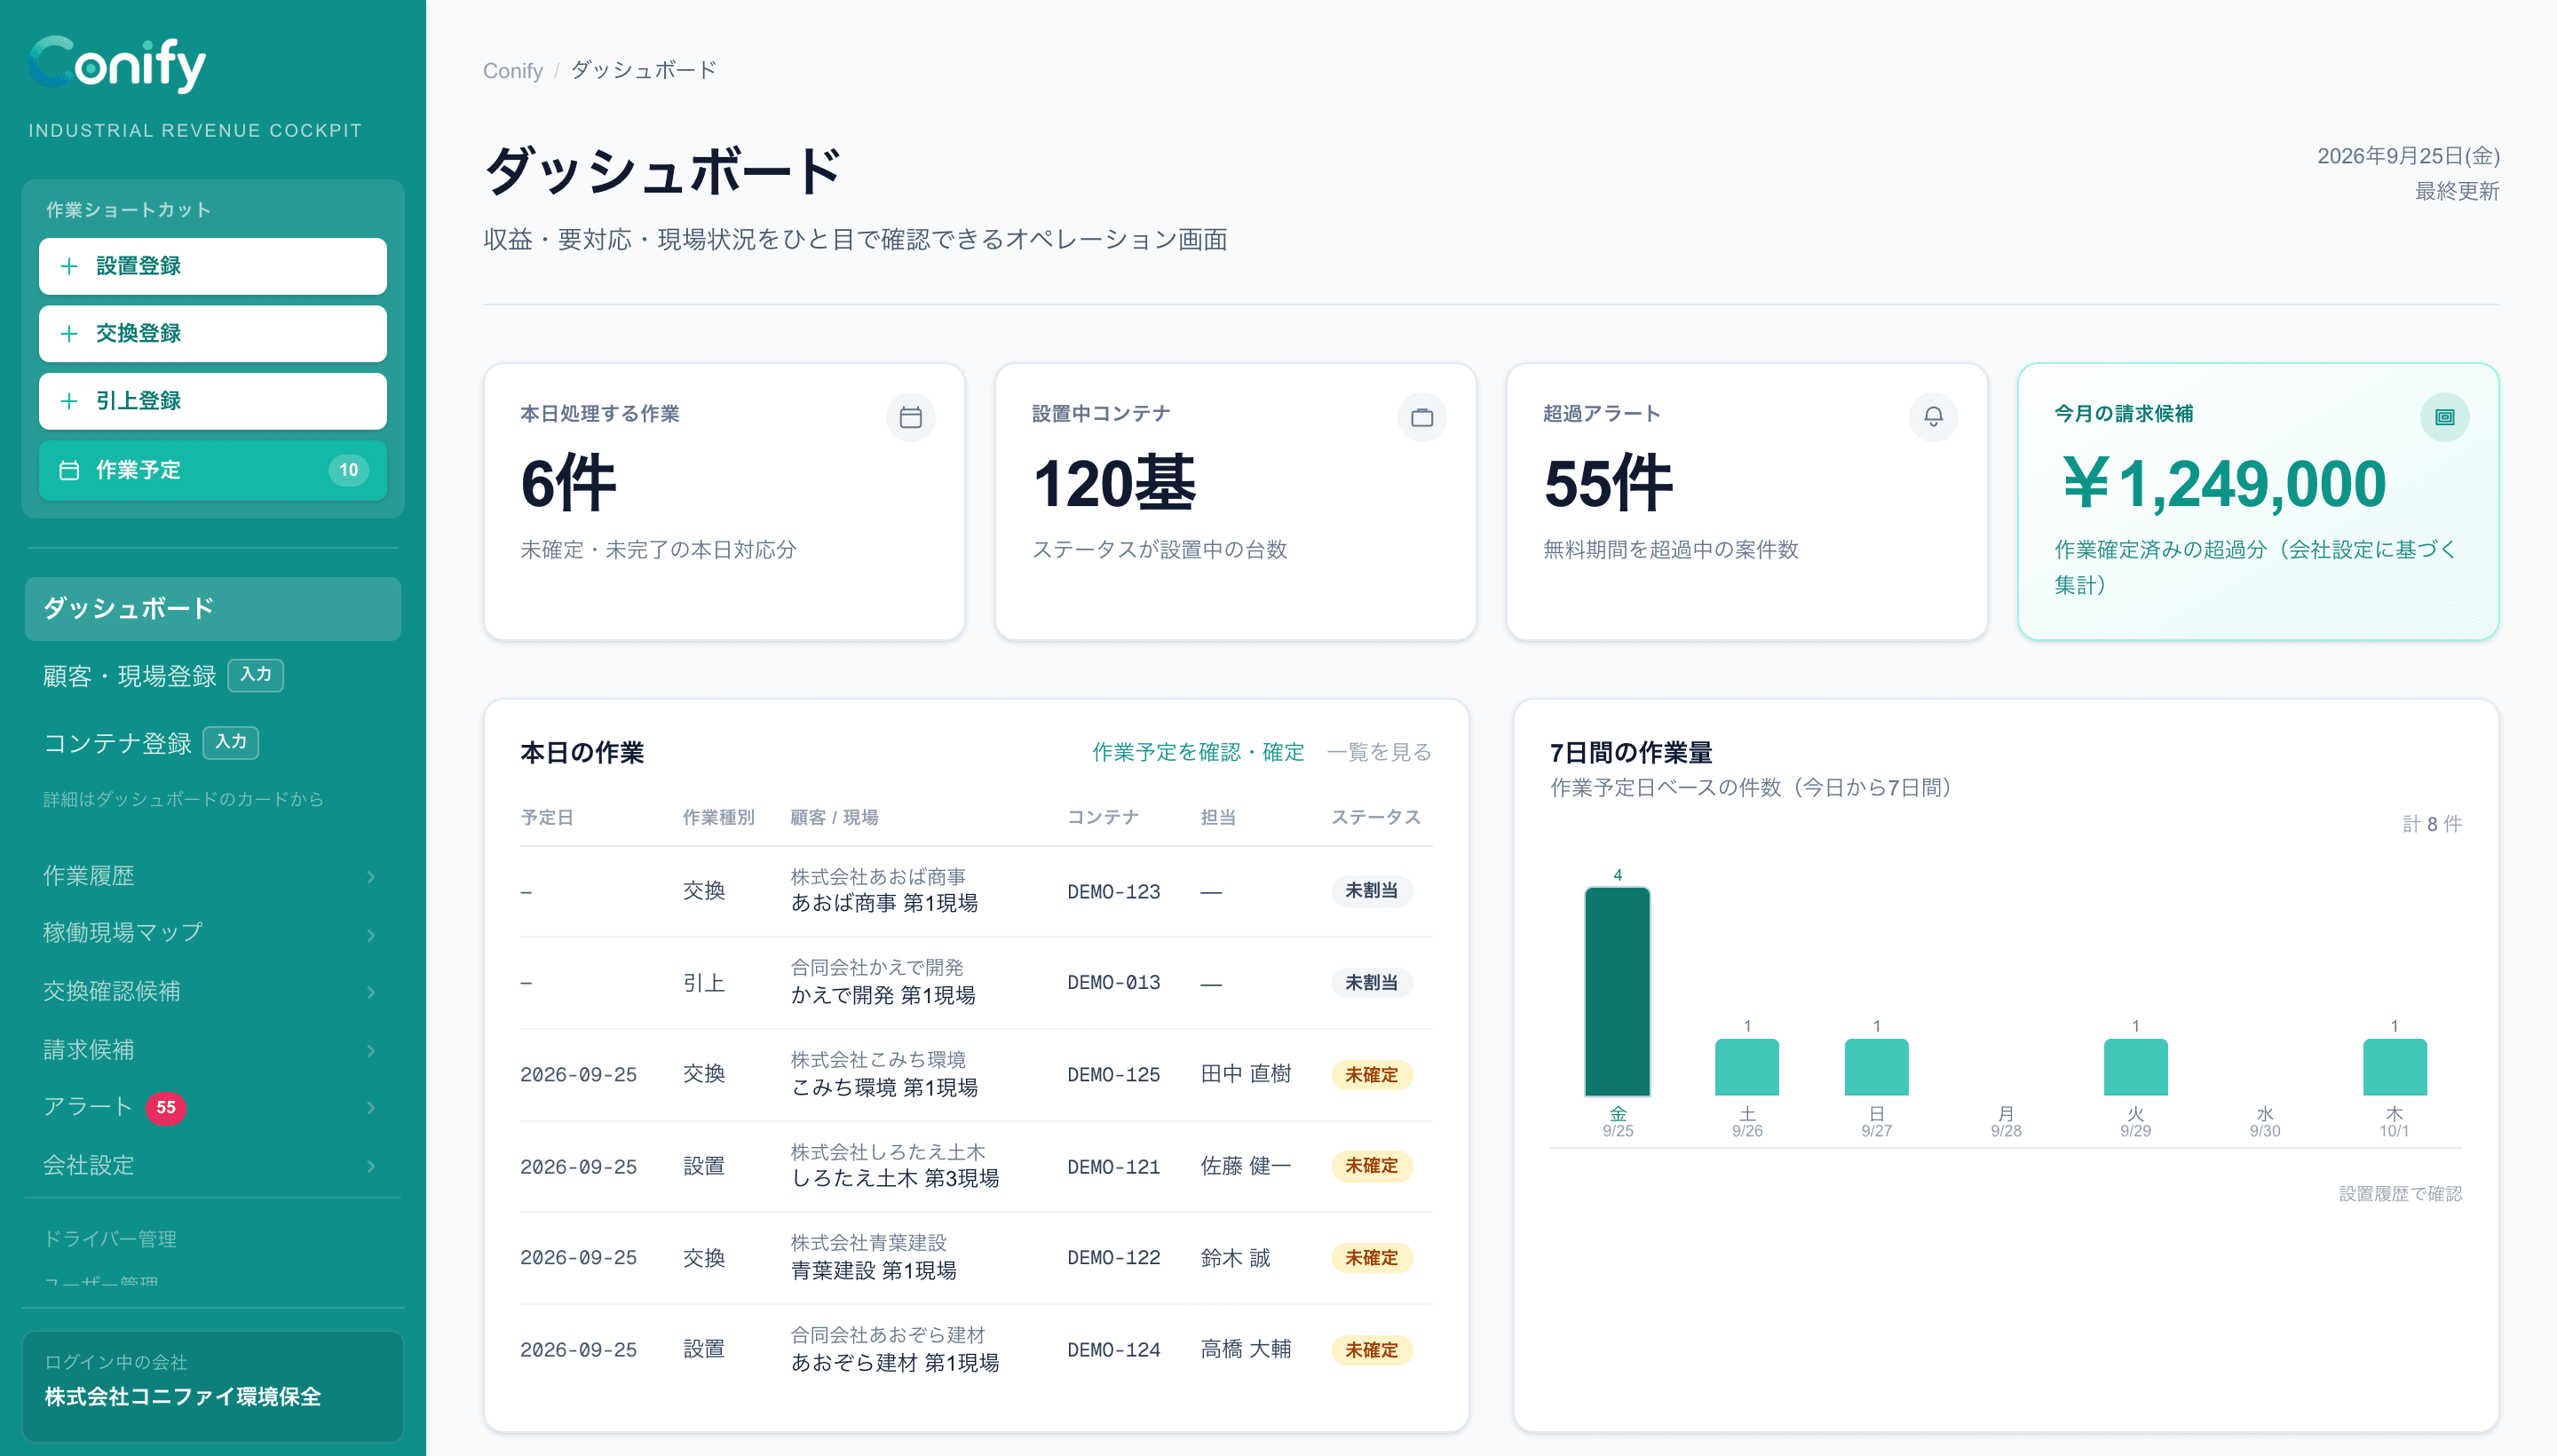The width and height of the screenshot is (2557, 1456).
Task: Click the bell icon on 超過アラート card
Action: [x=1933, y=417]
